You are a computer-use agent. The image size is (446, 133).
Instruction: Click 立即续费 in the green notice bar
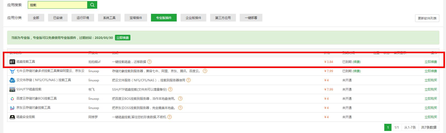(x=122, y=38)
